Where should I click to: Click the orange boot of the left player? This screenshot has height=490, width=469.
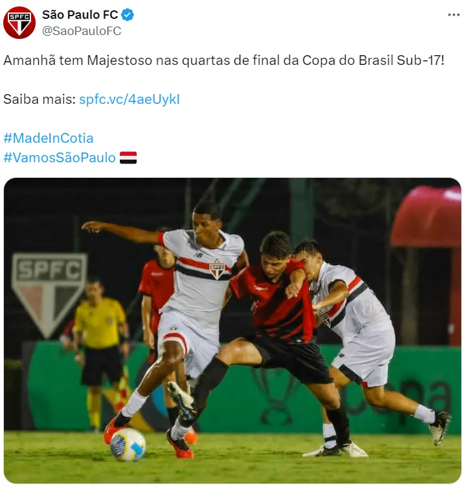pos(114,428)
